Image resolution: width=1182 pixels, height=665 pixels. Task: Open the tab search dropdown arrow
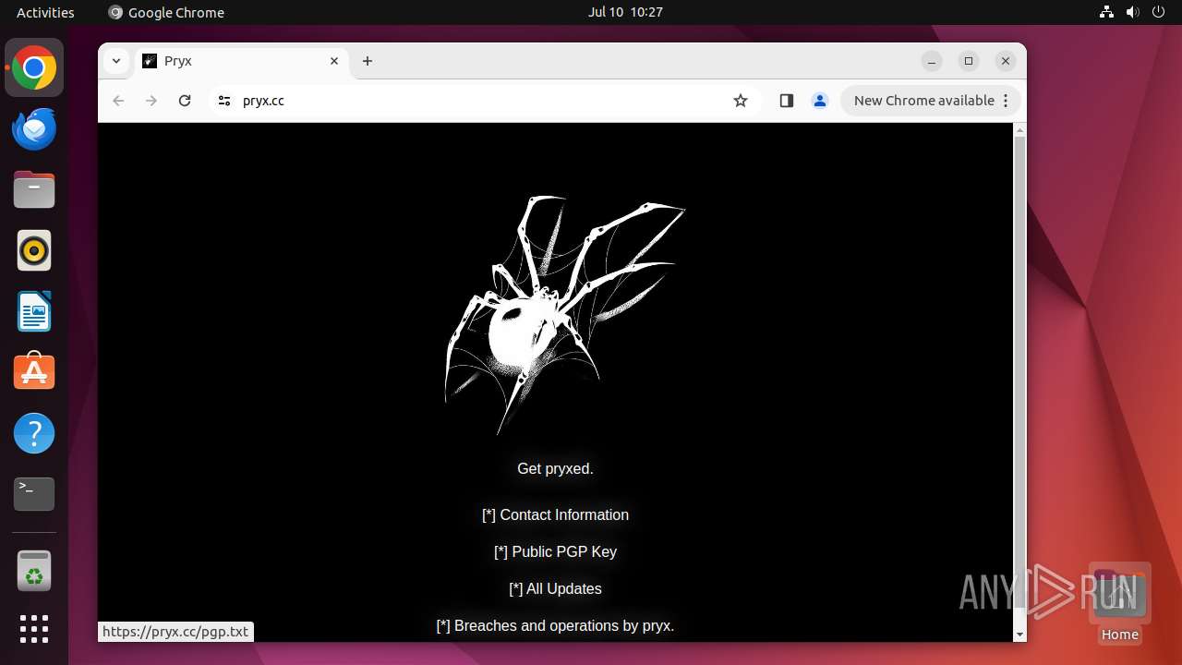pos(115,61)
